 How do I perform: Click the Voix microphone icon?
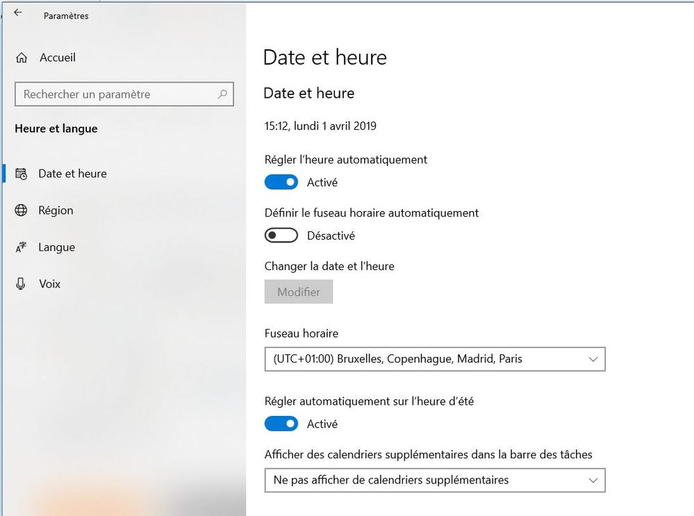[x=20, y=283]
